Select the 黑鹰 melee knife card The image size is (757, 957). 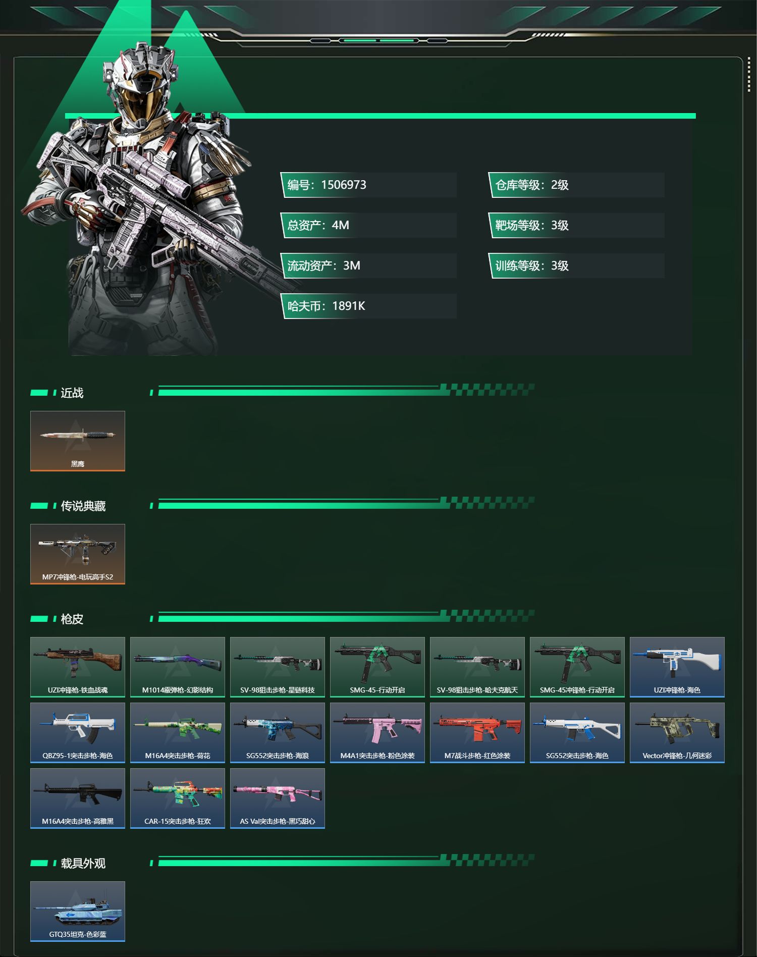coord(78,441)
